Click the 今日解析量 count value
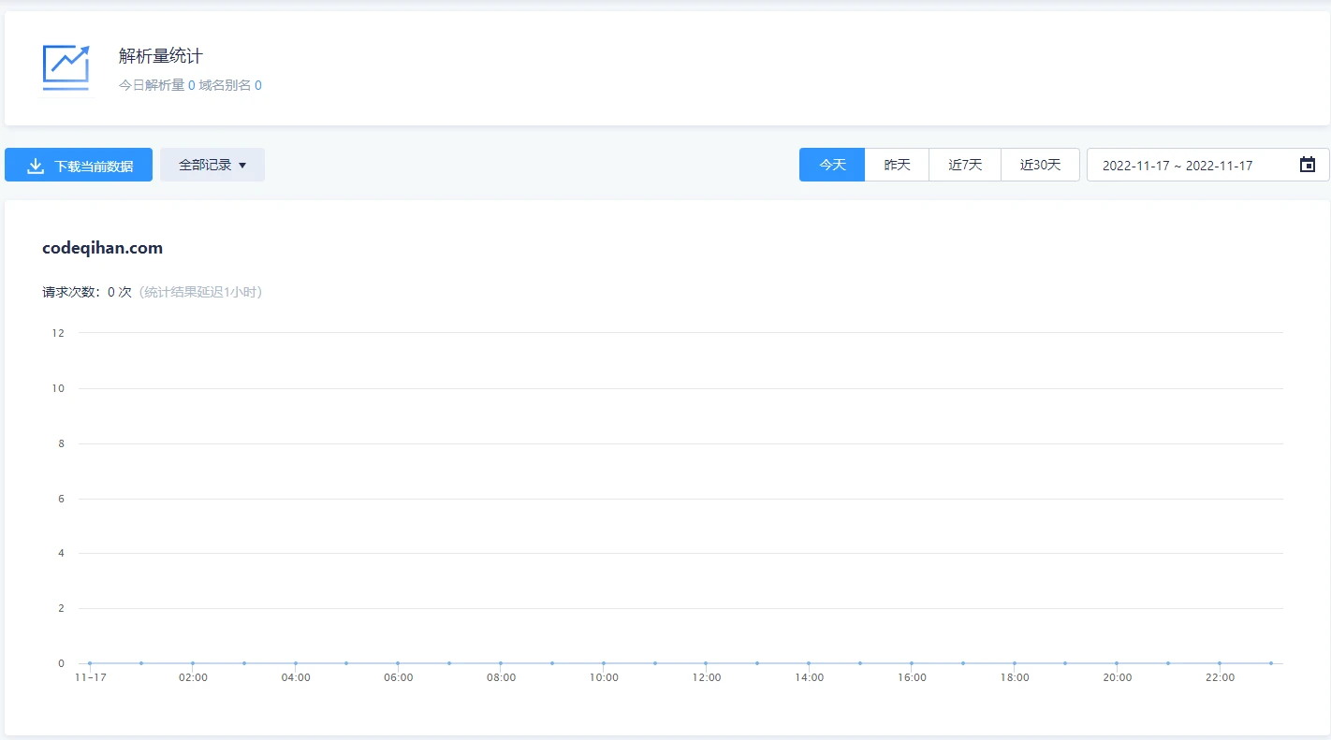 (192, 85)
